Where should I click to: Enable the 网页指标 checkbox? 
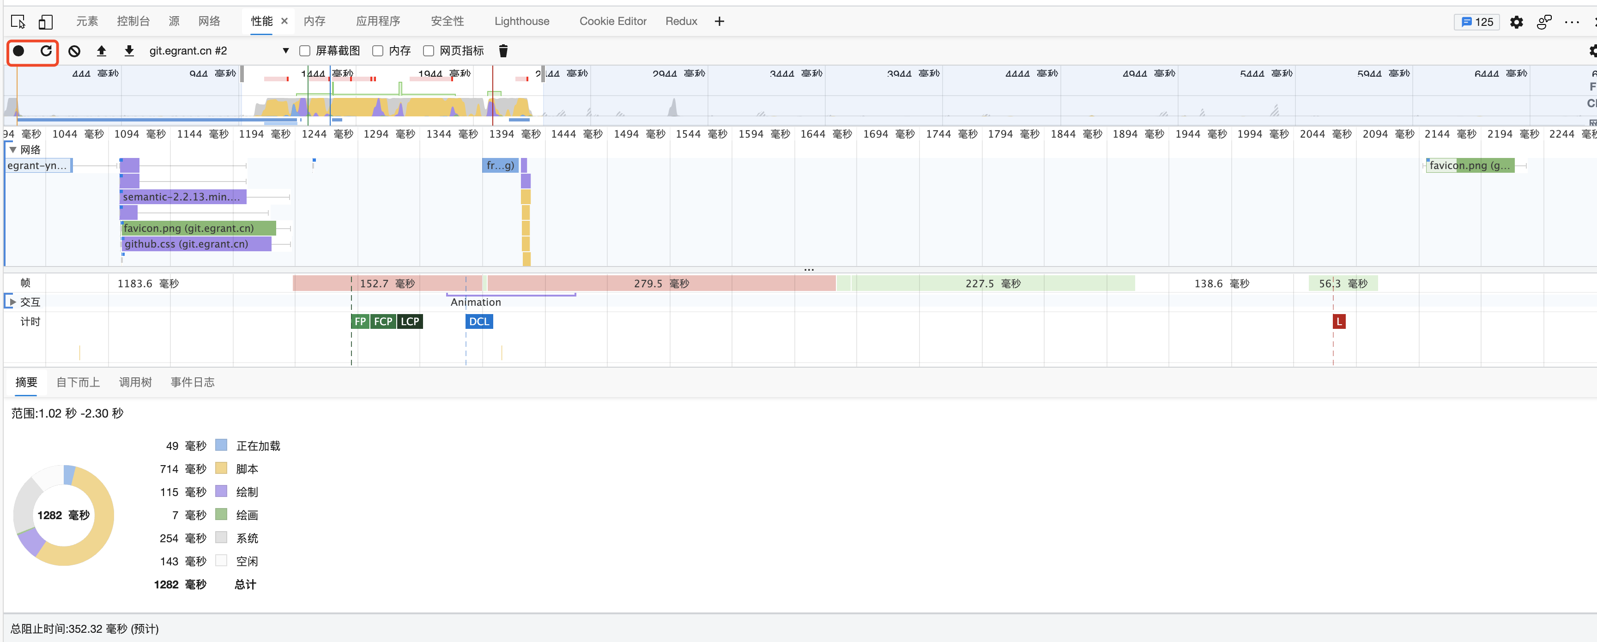pos(429,51)
